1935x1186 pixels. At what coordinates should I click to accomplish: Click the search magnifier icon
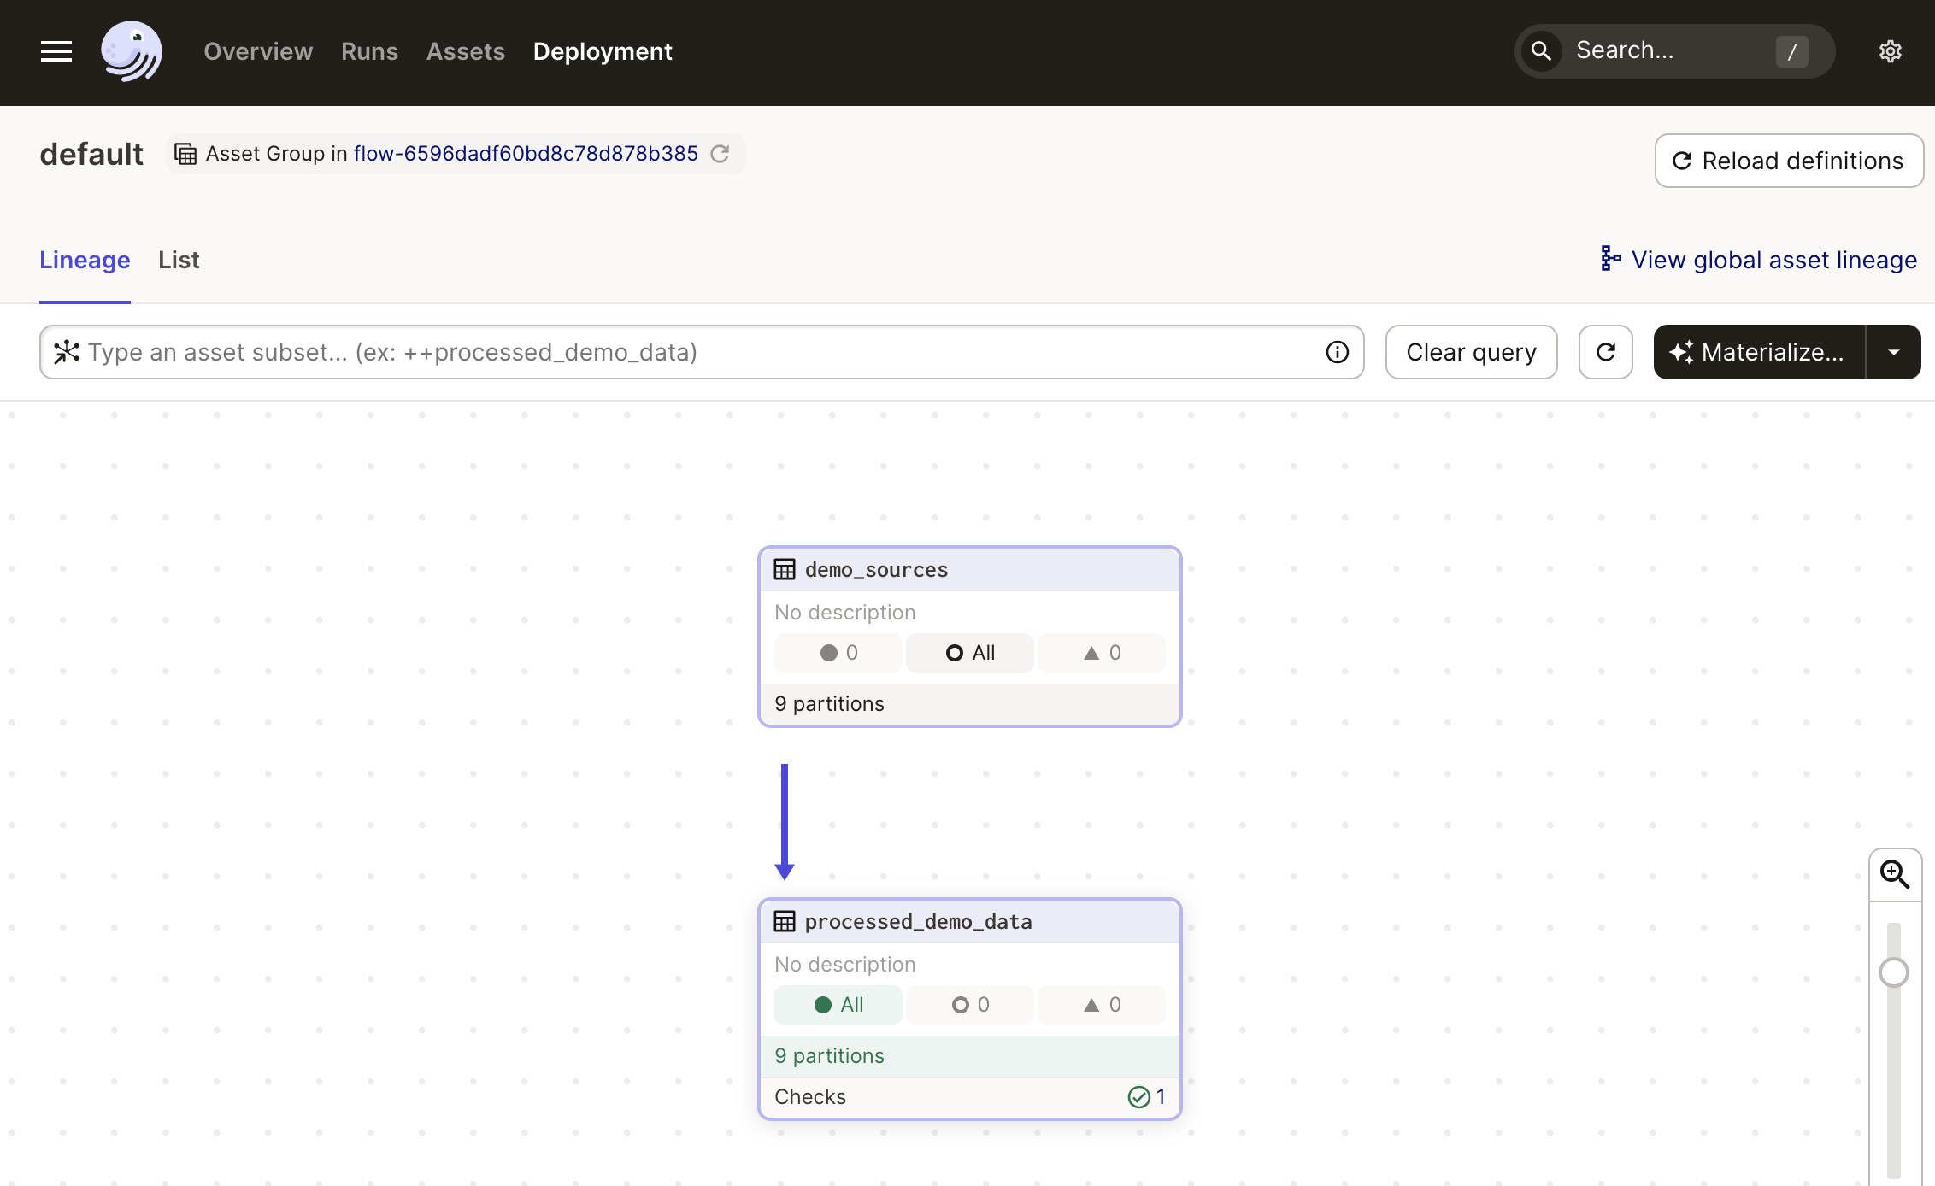point(1541,50)
